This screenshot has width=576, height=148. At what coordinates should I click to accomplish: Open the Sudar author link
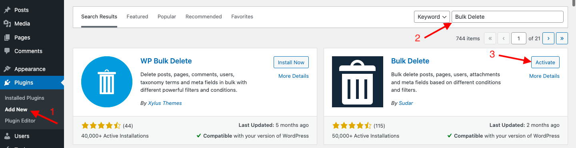coord(406,103)
